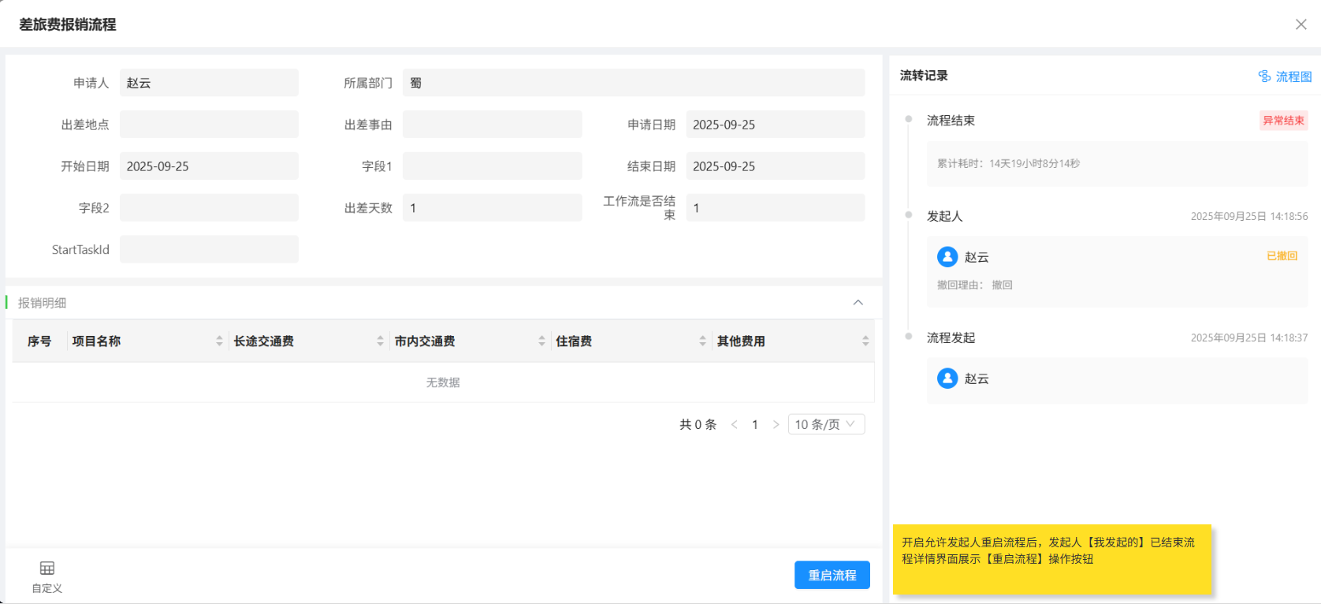This screenshot has width=1321, height=604.
Task: Click the 开始日期 date field
Action: (209, 166)
